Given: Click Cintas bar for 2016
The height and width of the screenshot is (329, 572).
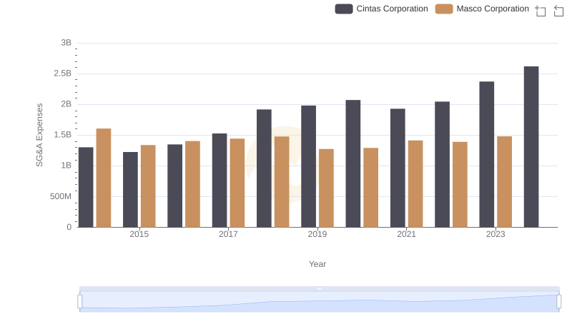Looking at the screenshot, I should click(175, 186).
